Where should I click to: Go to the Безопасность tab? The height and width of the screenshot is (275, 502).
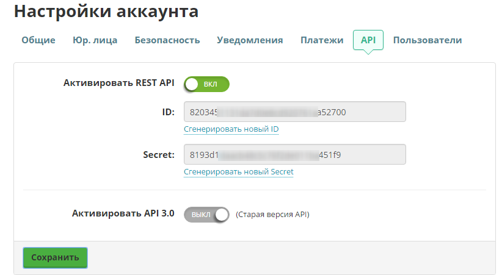(x=167, y=40)
